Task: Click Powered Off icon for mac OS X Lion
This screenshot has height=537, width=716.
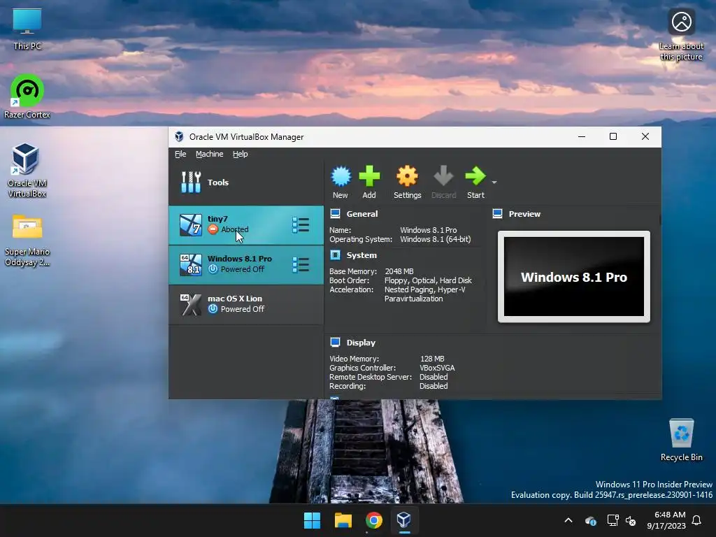Action: pos(213,308)
